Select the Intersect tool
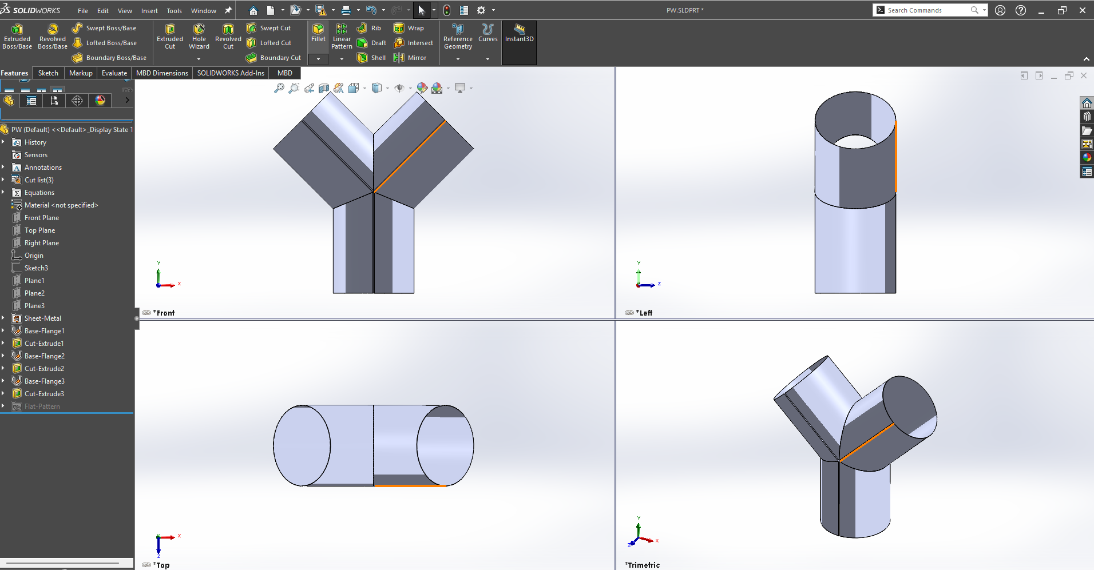 [x=413, y=43]
